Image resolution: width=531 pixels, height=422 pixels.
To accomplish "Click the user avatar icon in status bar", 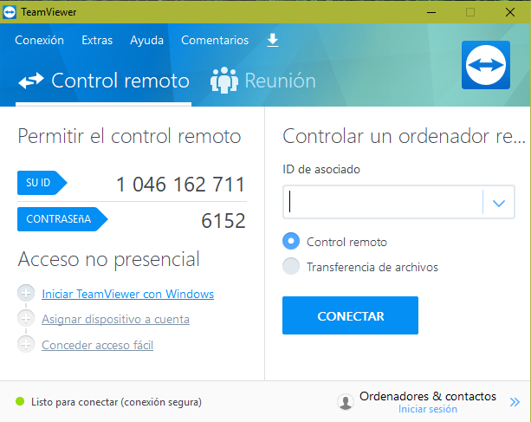I will point(346,402).
